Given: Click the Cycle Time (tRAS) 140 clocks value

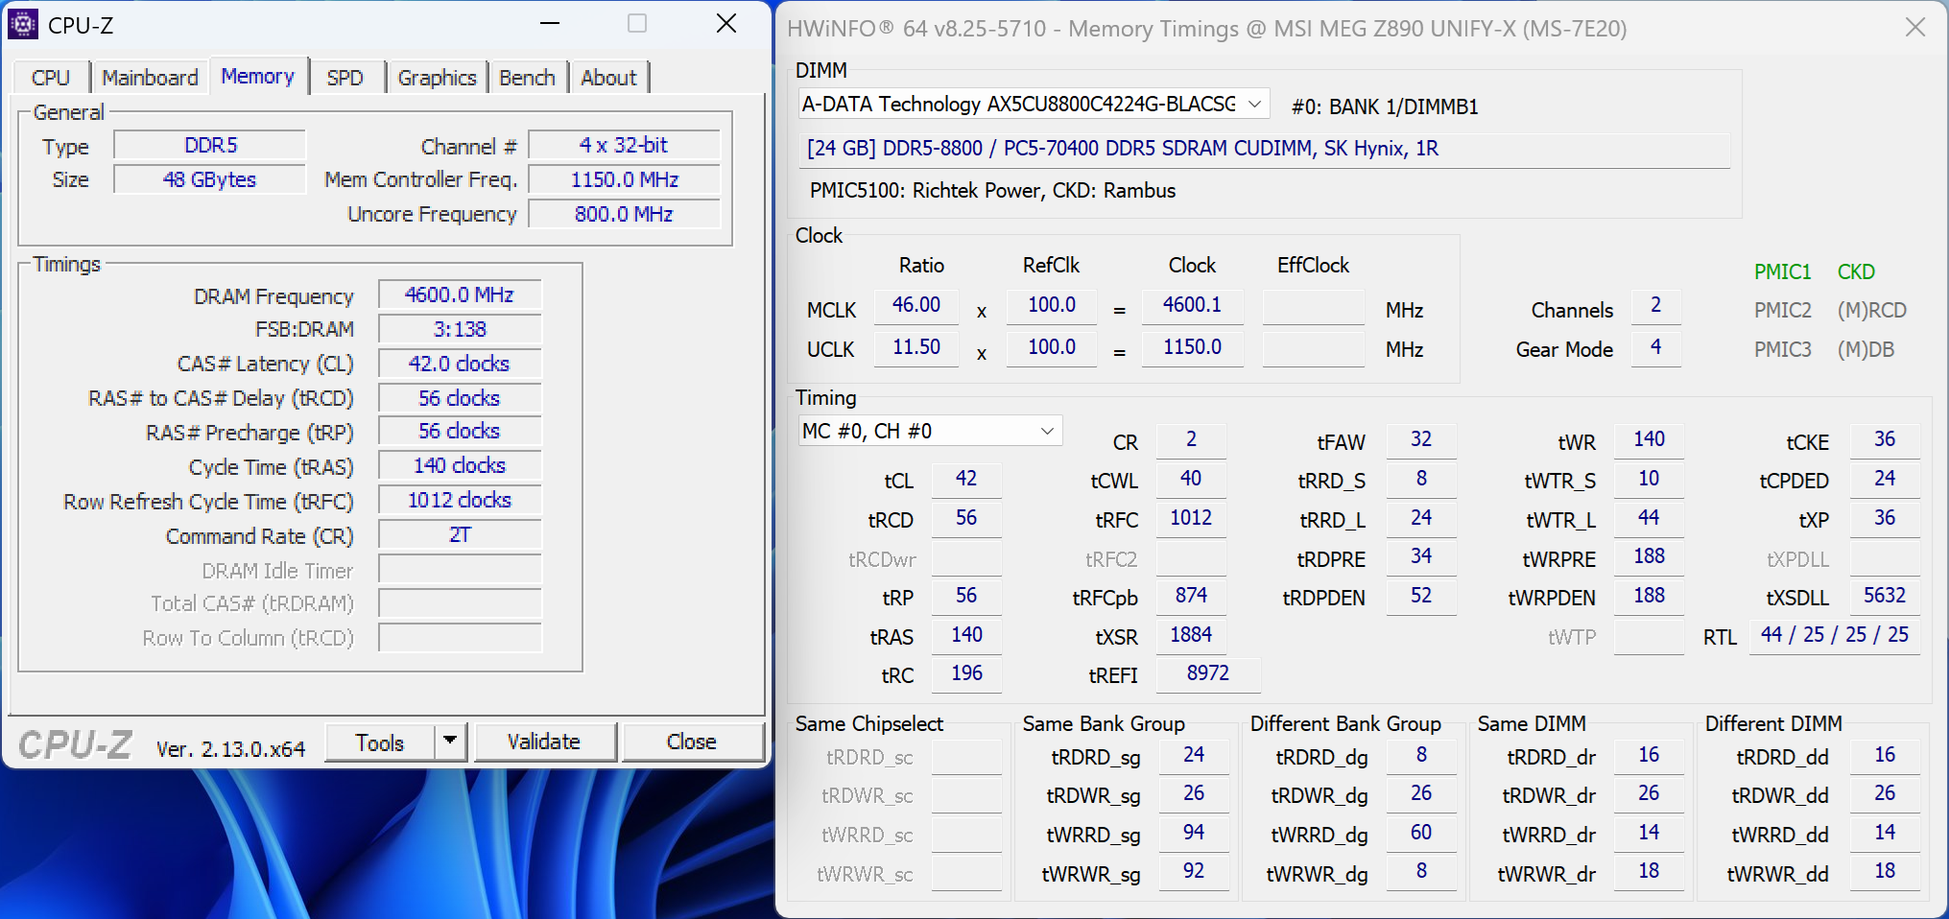Looking at the screenshot, I should pos(460,465).
